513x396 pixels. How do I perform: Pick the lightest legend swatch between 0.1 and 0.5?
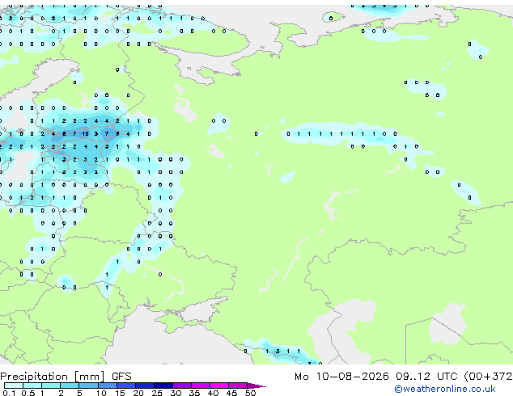tap(14, 385)
